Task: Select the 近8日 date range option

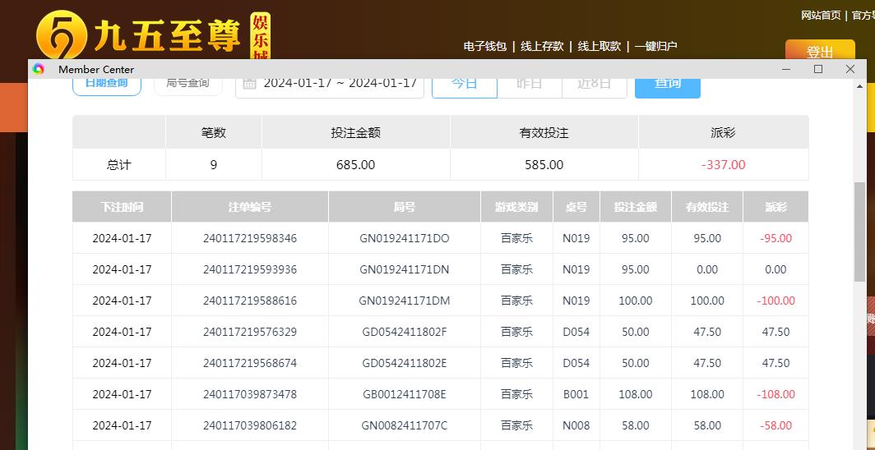Action: (x=594, y=84)
